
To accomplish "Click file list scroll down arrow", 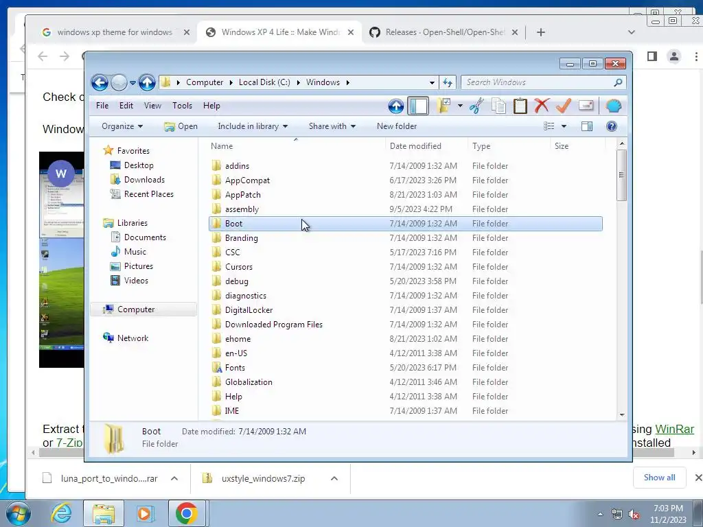I will (x=622, y=414).
